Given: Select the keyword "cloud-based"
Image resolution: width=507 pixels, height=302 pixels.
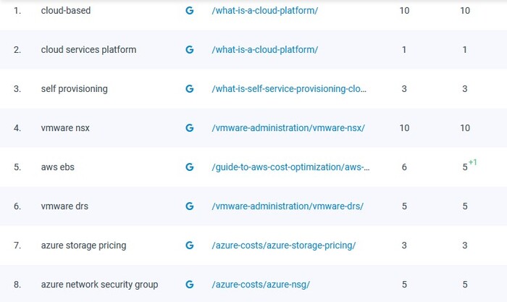Looking at the screenshot, I should (66, 11).
